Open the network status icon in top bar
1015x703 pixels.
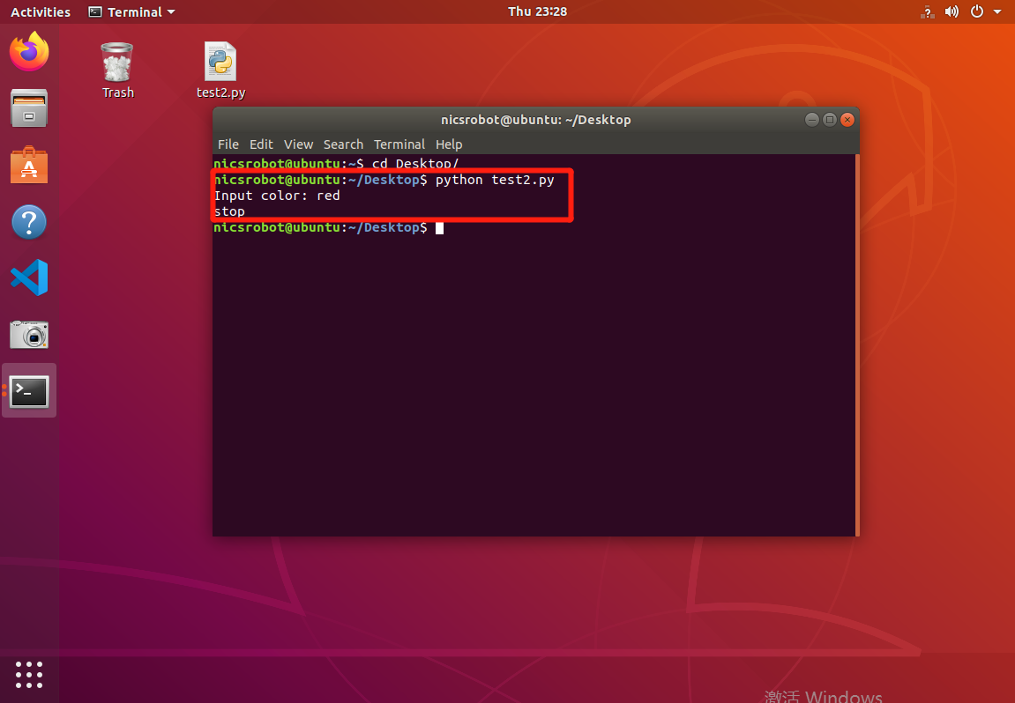(x=928, y=11)
